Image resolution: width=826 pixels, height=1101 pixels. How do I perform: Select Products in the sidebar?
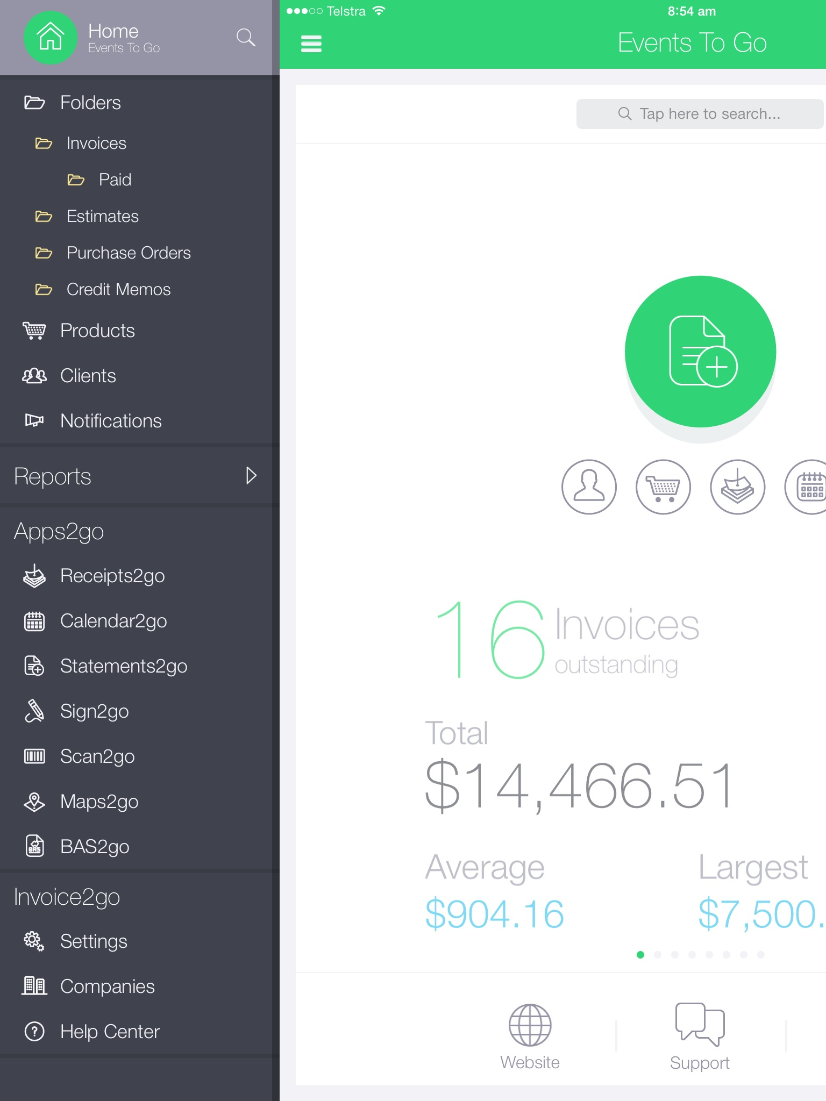click(x=136, y=331)
